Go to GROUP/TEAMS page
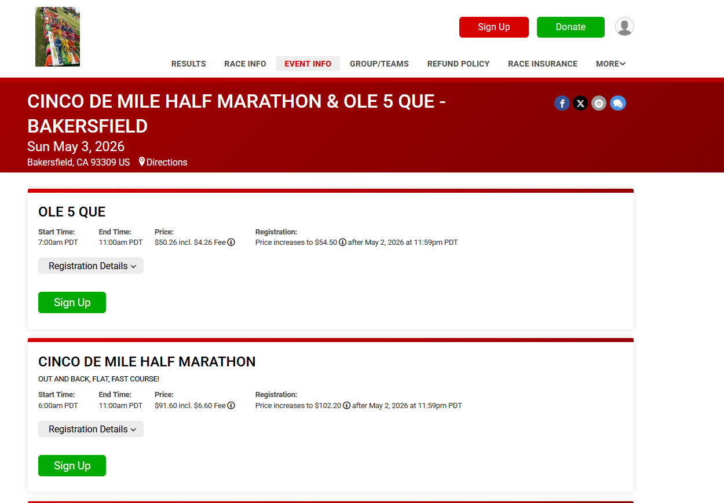Image resolution: width=724 pixels, height=503 pixels. pos(379,64)
